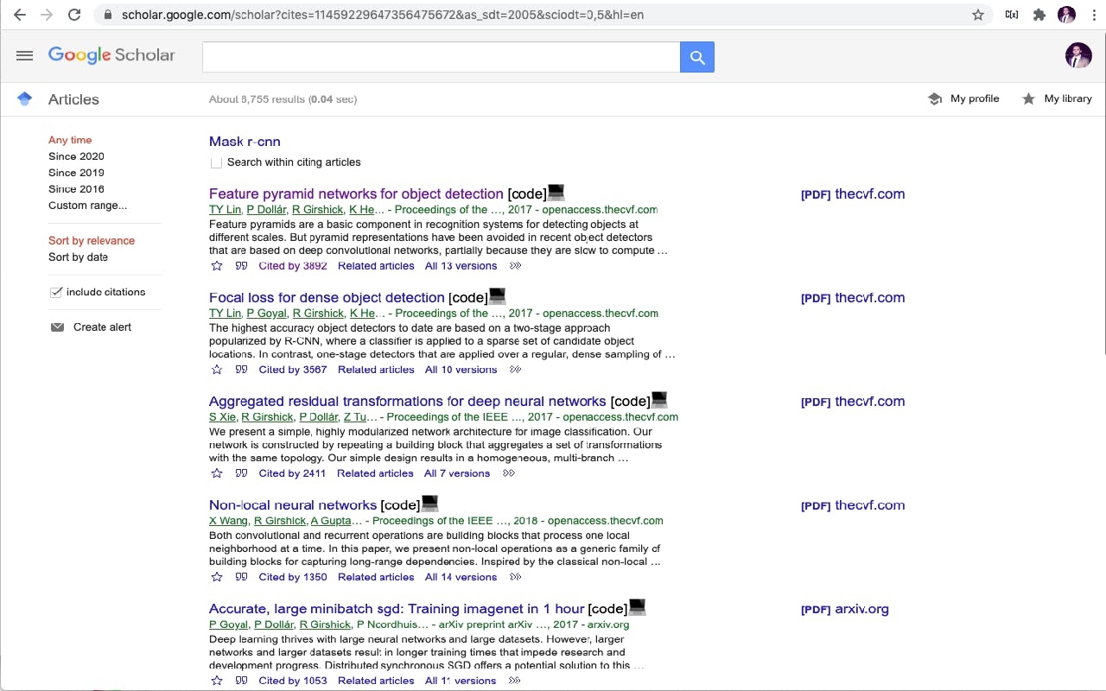The width and height of the screenshot is (1106, 691).
Task: Open code laptop icon for Feature pyramid networks
Action: (556, 193)
